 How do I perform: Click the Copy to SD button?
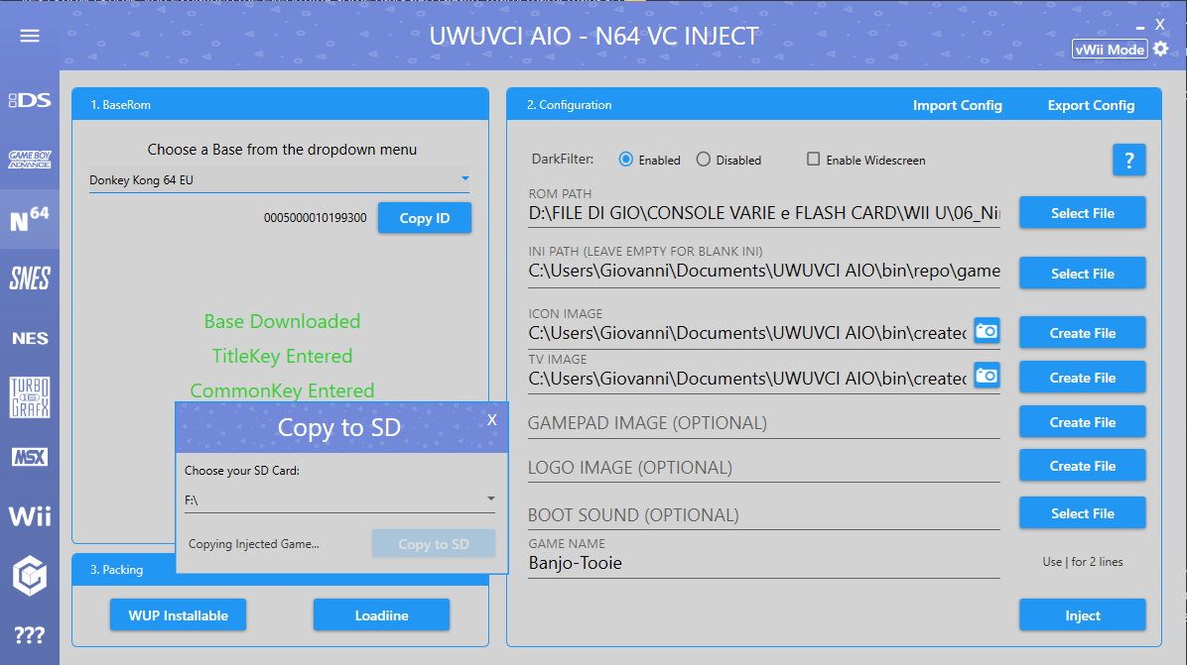[x=434, y=543]
